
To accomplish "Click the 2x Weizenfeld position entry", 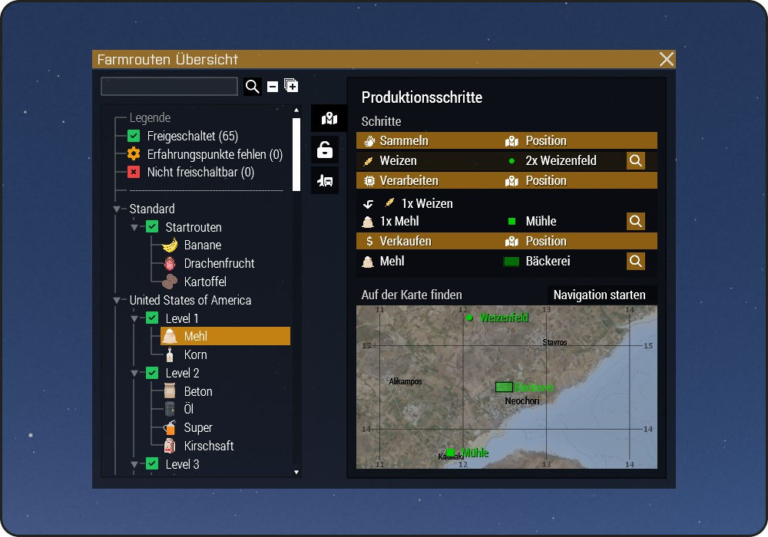I will [x=561, y=161].
